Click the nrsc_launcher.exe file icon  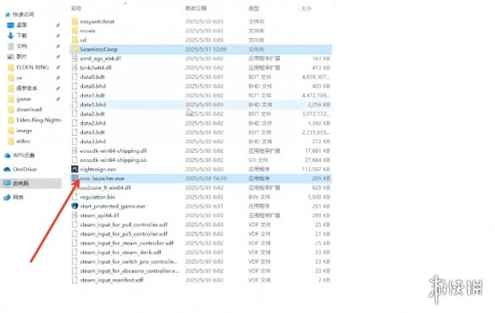pyautogui.click(x=75, y=178)
